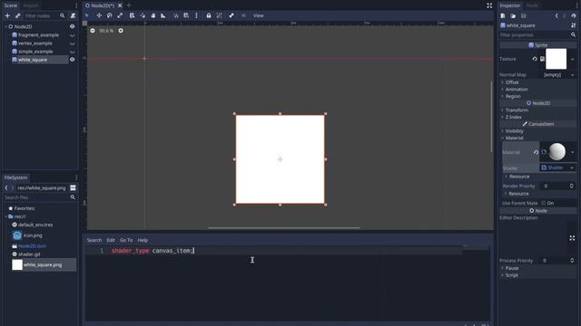
Task: Revert Texture property reset arrow
Action: click(x=535, y=59)
